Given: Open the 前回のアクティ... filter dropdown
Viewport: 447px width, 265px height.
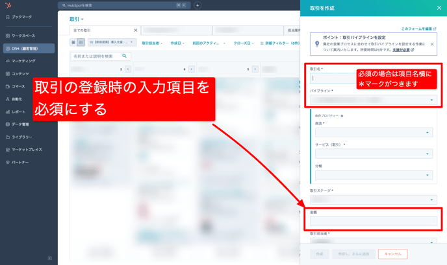Looking at the screenshot, I should 209,43.
